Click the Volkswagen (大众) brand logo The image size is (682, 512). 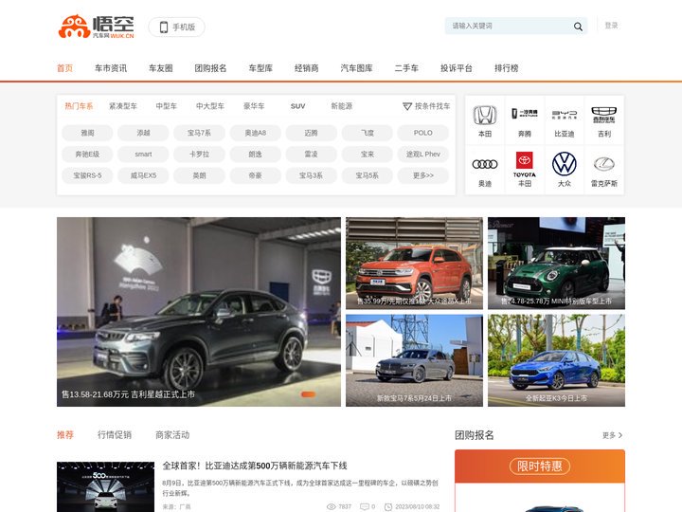pos(565,164)
